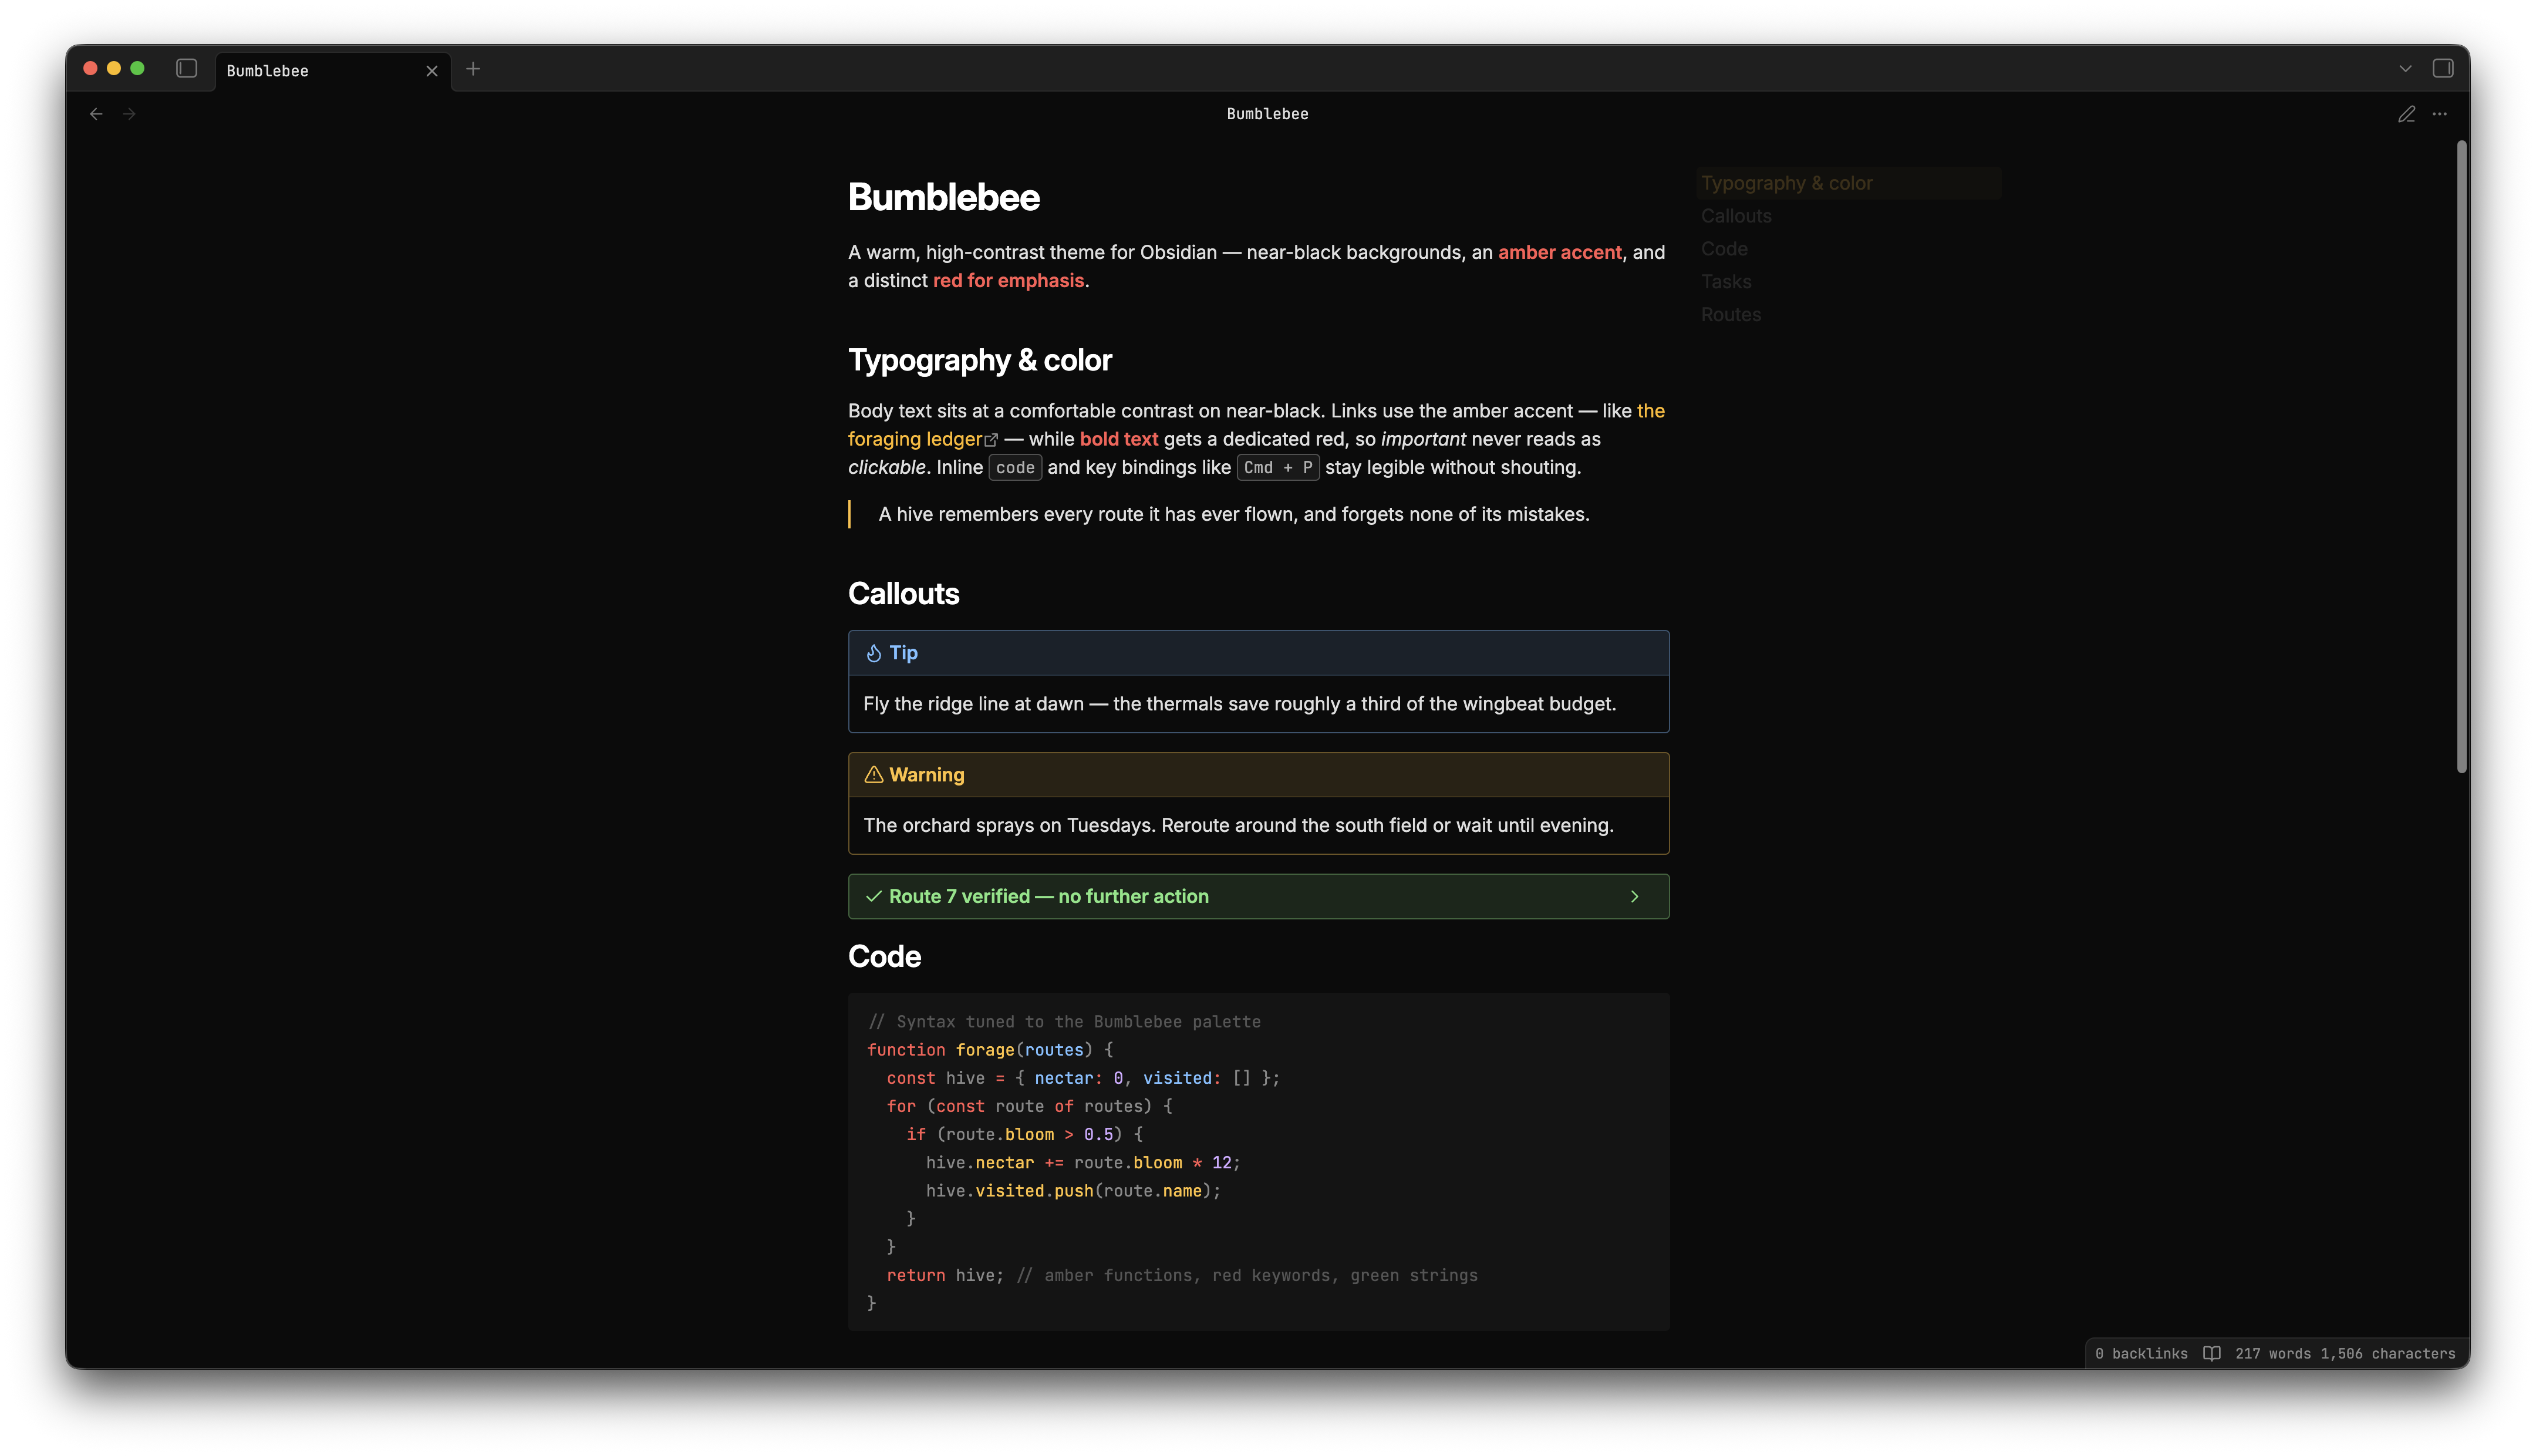Click the Typography & color heading
This screenshot has width=2536, height=1456.
pyautogui.click(x=979, y=360)
